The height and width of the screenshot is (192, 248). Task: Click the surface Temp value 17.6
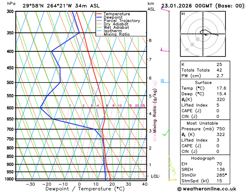(x=222, y=88)
